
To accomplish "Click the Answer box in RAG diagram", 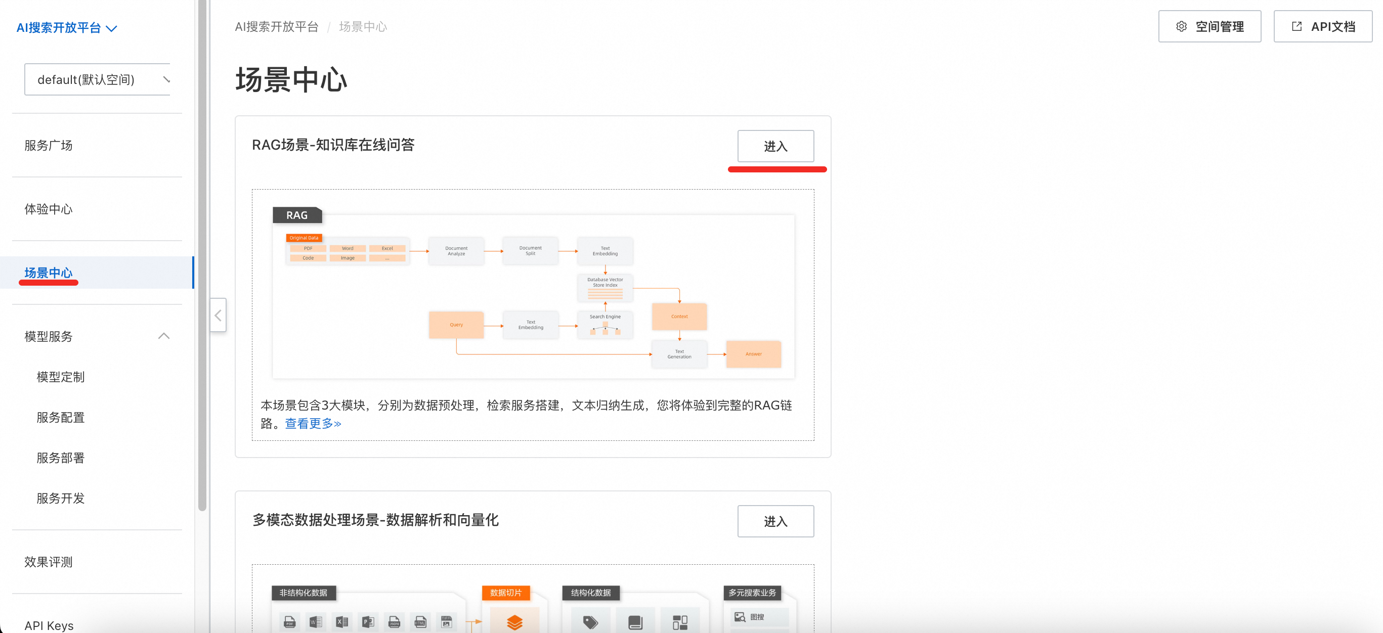I will click(x=753, y=354).
